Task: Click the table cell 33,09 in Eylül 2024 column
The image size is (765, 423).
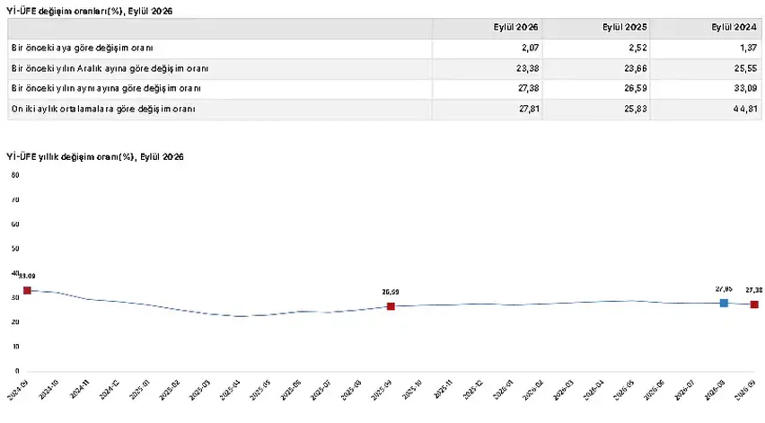Action: [x=745, y=88]
